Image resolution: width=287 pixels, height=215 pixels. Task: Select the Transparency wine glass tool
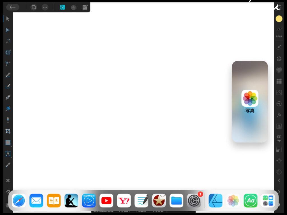(8, 120)
